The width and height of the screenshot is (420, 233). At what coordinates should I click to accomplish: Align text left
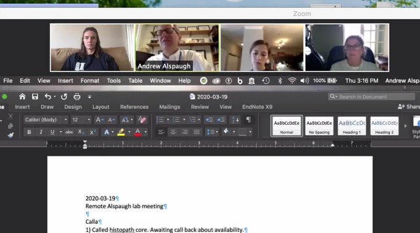[x=161, y=132]
